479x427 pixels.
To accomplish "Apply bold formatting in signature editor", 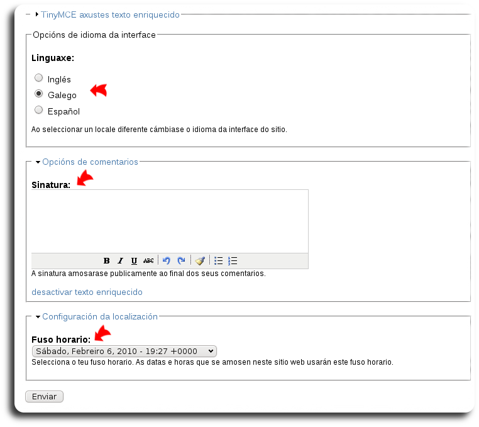I will tap(106, 261).
